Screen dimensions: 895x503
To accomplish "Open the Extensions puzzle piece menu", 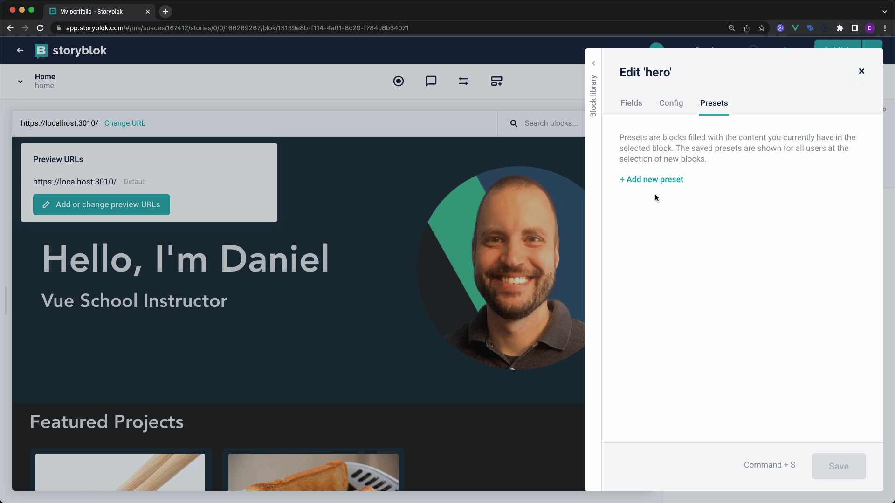I will (x=840, y=28).
